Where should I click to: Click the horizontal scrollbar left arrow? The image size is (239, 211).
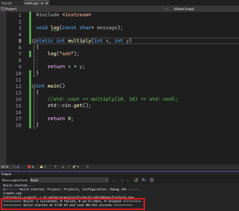(x=88, y=167)
